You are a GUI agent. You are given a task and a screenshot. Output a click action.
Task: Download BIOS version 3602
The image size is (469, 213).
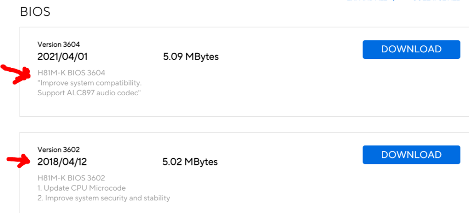(411, 155)
